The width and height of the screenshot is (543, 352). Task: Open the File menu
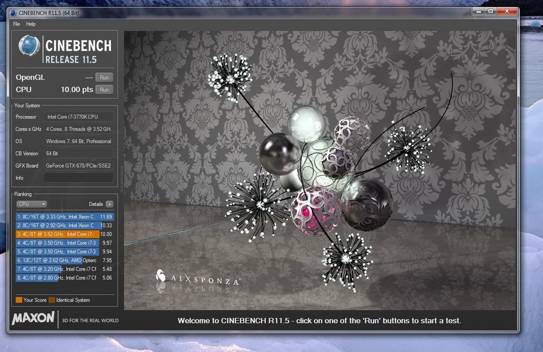pos(17,24)
